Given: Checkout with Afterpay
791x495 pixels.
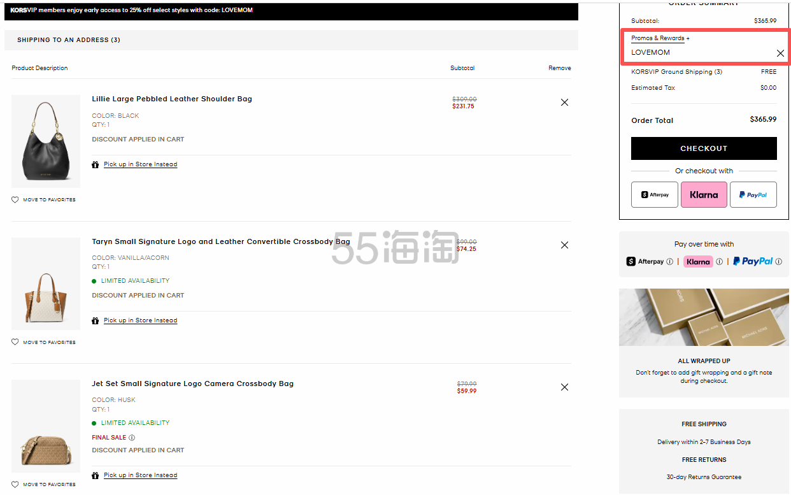Looking at the screenshot, I should point(654,195).
